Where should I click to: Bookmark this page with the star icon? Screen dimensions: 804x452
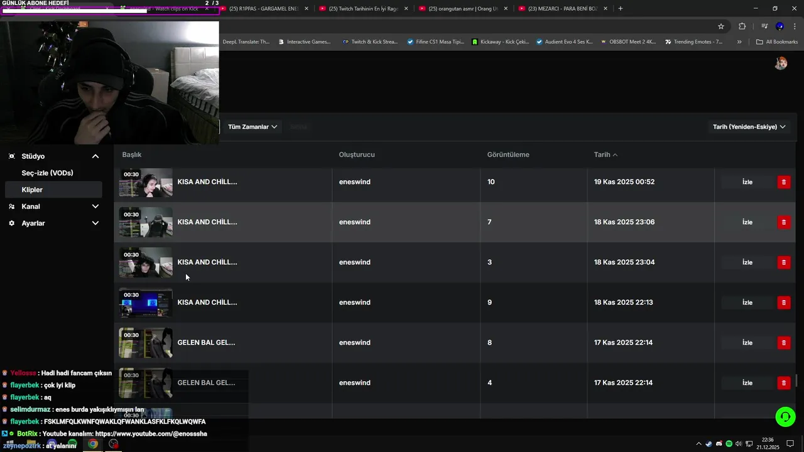721,26
